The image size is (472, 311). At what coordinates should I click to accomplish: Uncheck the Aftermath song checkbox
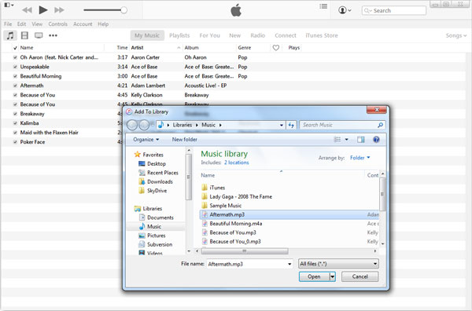(15, 86)
